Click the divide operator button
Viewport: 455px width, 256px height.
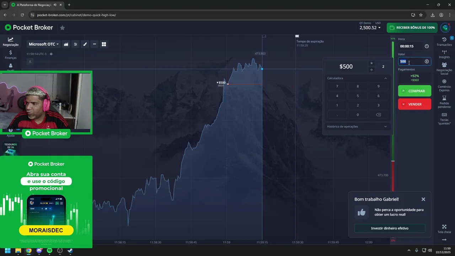pos(371,70)
